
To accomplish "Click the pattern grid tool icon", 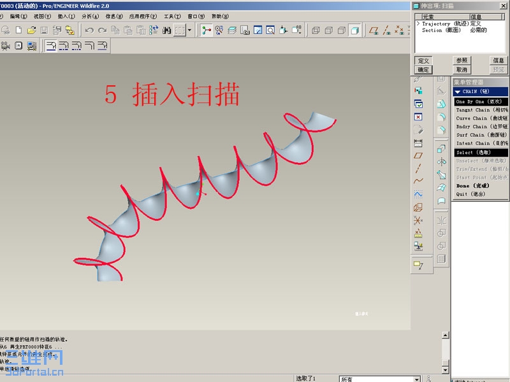I will (x=441, y=259).
